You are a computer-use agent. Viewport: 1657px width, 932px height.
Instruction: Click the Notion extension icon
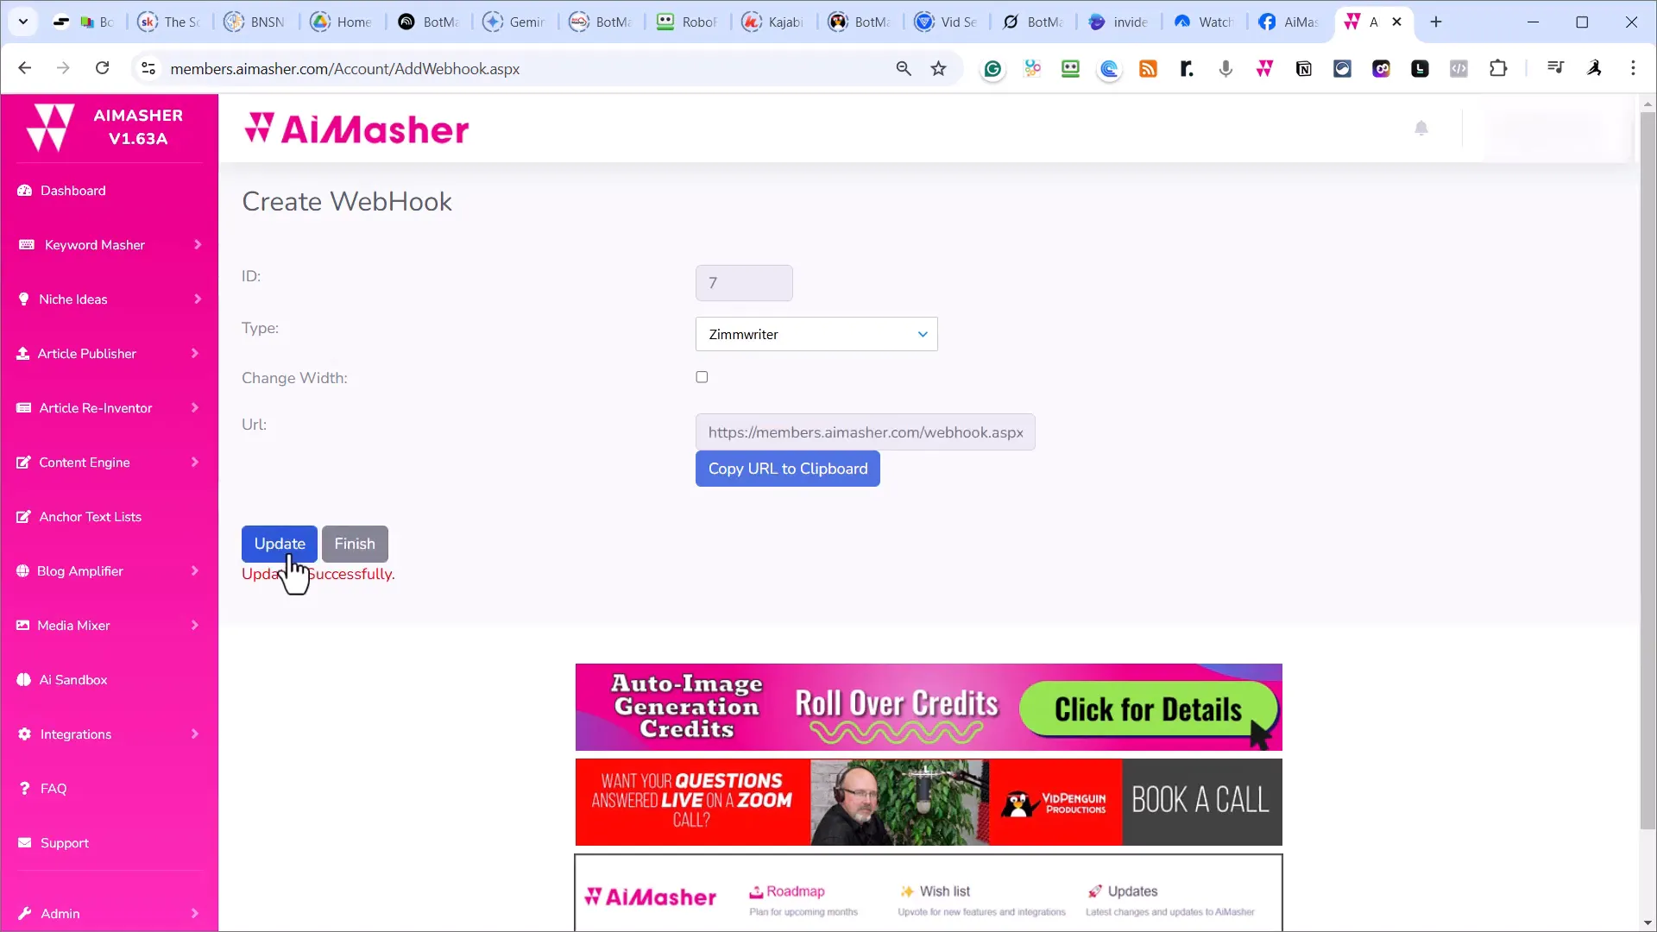pyautogui.click(x=1304, y=69)
